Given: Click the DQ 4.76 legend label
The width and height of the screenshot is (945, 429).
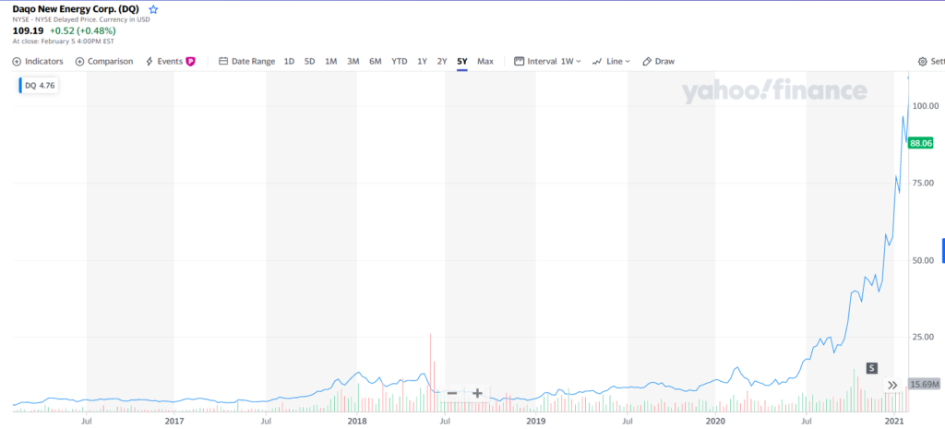Looking at the screenshot, I should (39, 86).
